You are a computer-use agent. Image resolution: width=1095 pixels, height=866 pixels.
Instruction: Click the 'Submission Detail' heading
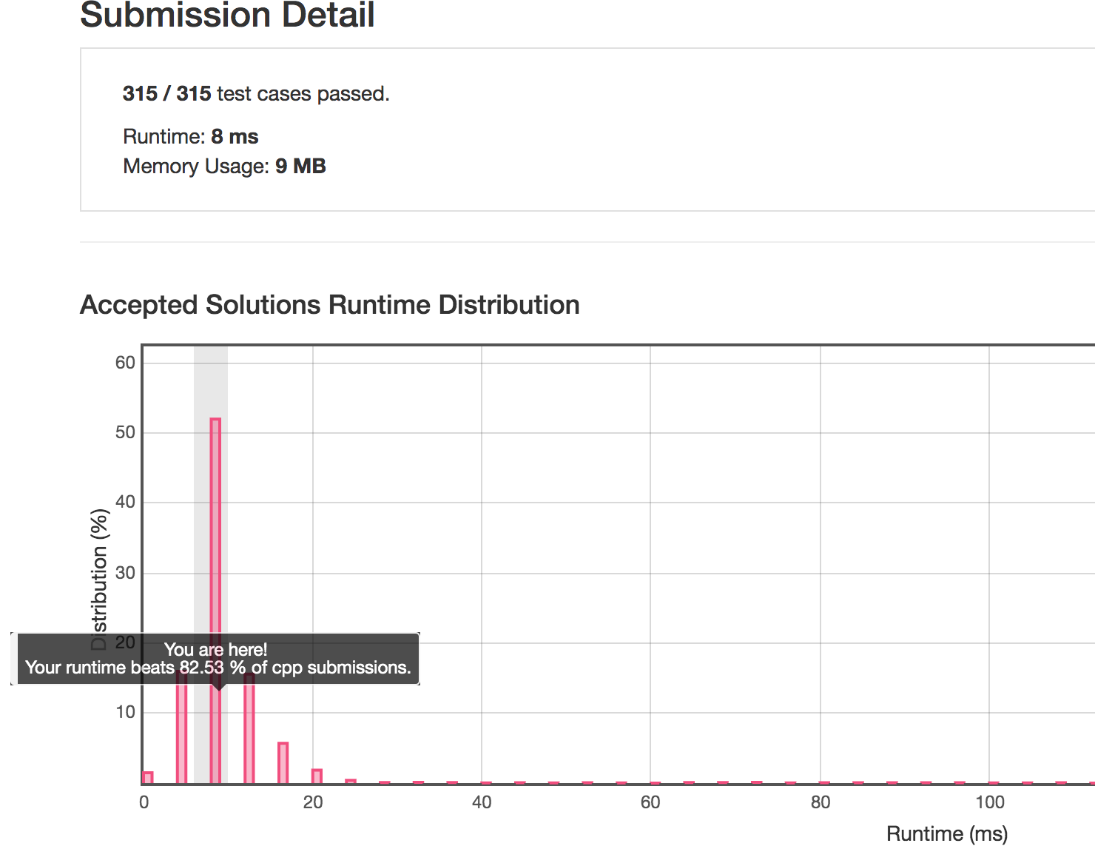(x=227, y=16)
